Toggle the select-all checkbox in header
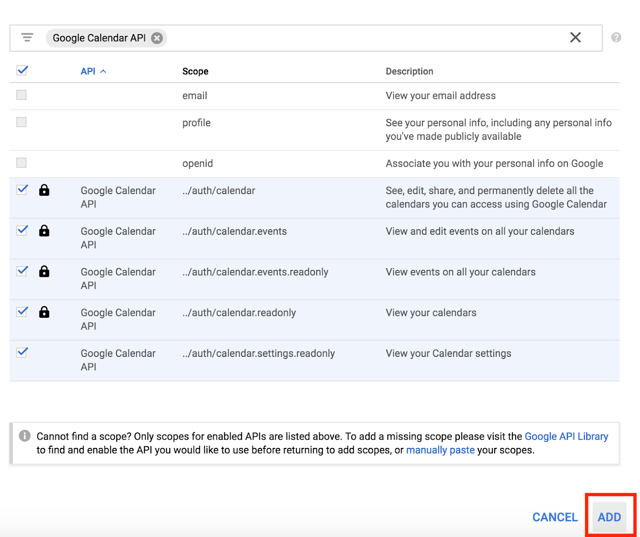640x537 pixels. (22, 70)
